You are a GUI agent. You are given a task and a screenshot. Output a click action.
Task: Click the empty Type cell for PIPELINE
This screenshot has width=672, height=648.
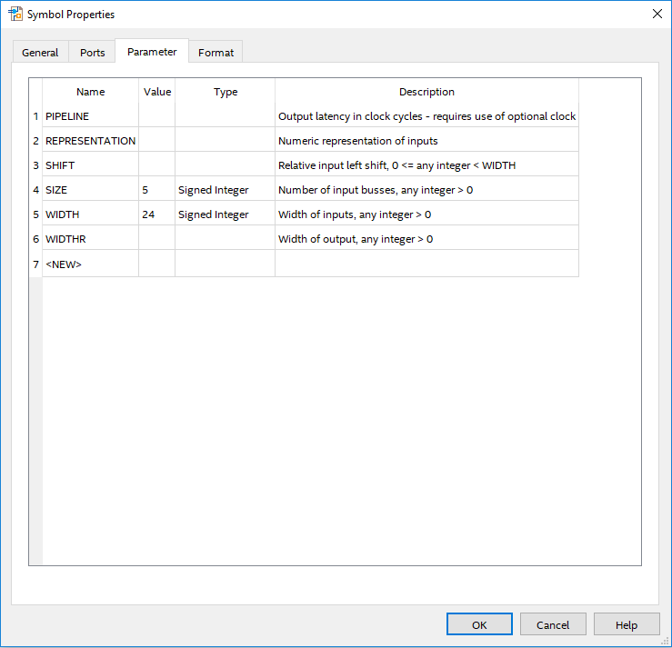[x=225, y=116]
